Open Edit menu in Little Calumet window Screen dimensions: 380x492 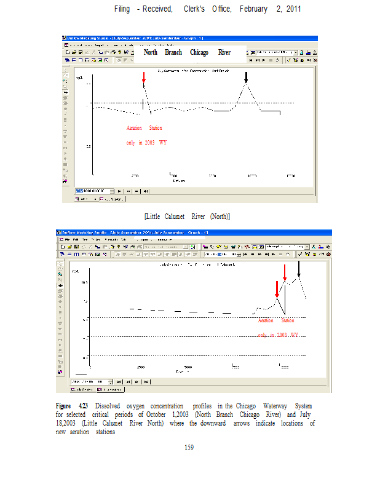(x=76, y=240)
